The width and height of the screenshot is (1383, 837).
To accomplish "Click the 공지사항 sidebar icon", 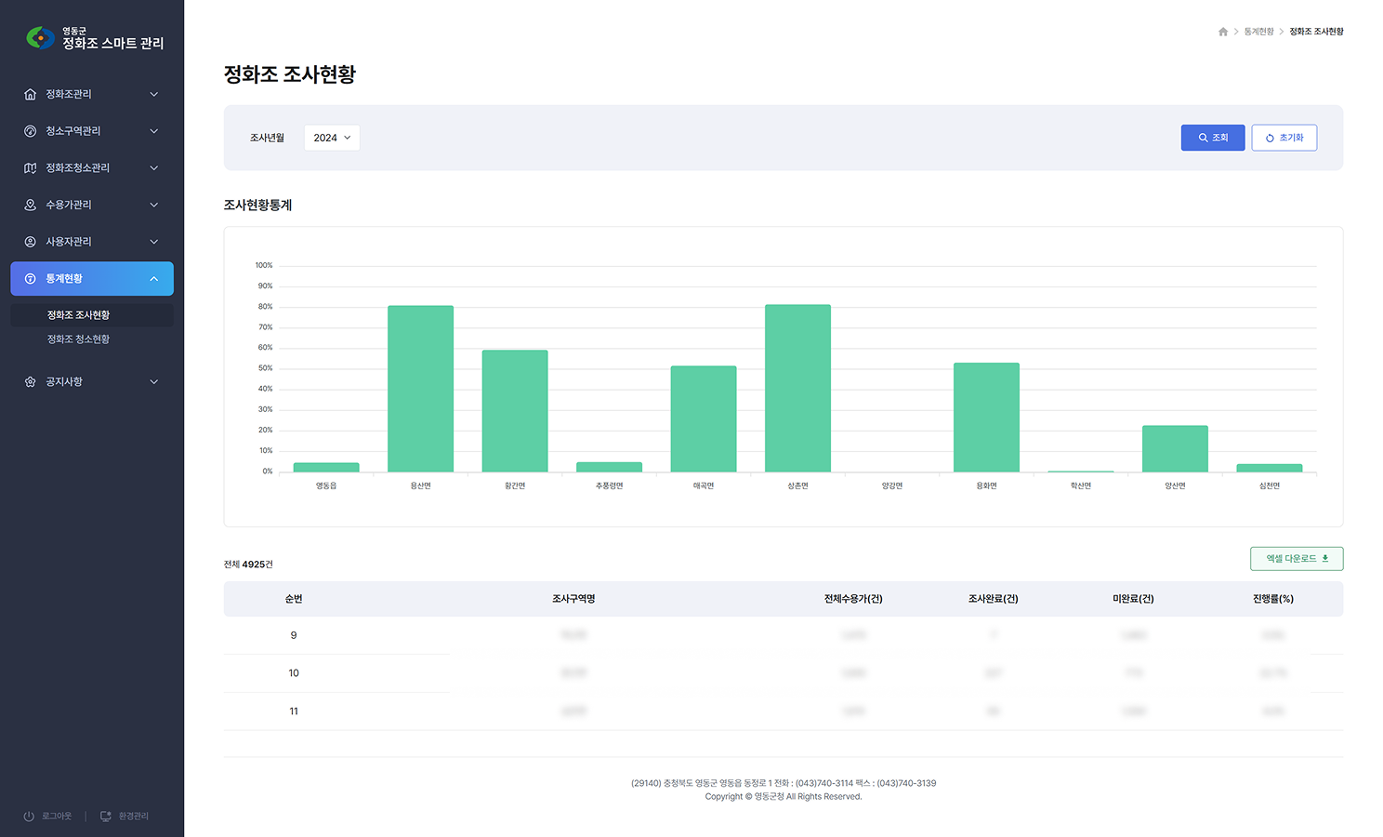I will click(31, 382).
